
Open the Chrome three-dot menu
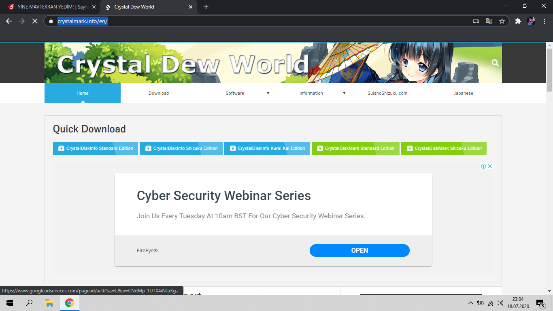544,21
